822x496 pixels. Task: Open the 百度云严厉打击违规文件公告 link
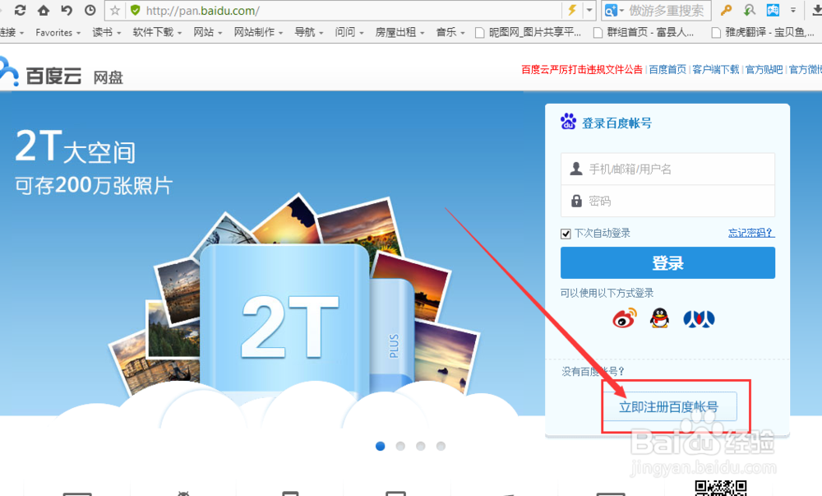tap(581, 70)
